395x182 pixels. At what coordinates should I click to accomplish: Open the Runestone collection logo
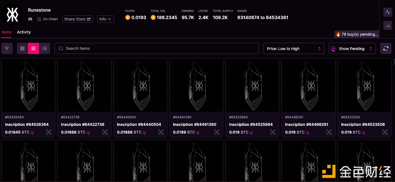(12, 14)
